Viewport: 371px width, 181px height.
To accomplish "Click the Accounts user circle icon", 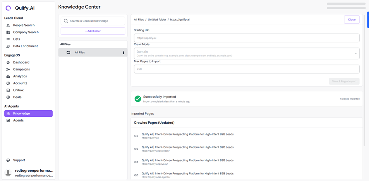I will point(8,83).
